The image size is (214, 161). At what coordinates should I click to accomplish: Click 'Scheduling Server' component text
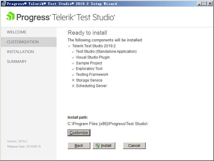click(x=91, y=86)
